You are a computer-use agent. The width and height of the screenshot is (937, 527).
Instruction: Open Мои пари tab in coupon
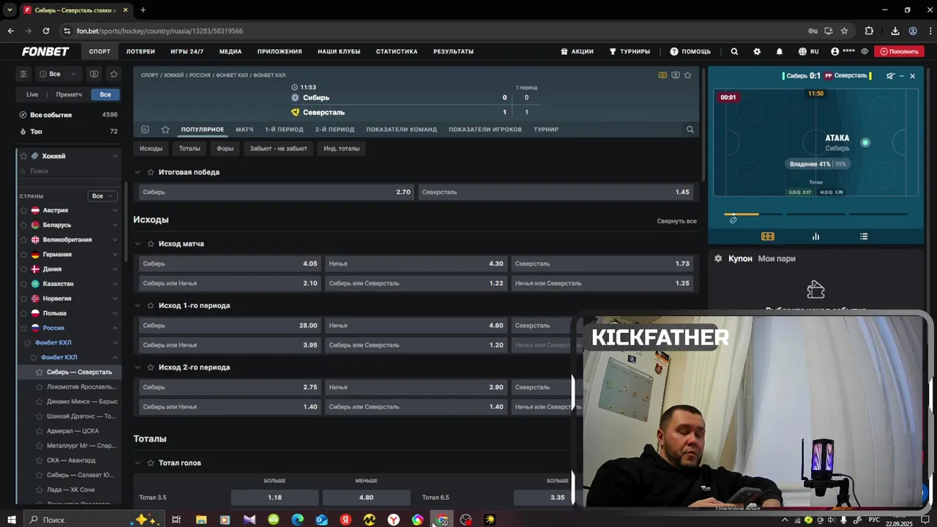[777, 258]
